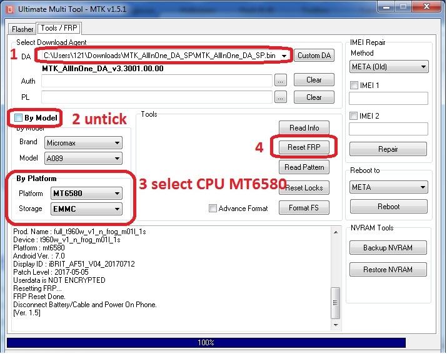Click the log scrollbar up arrow
Image resolution: width=447 pixels, height=354 pixels.
tap(336, 232)
